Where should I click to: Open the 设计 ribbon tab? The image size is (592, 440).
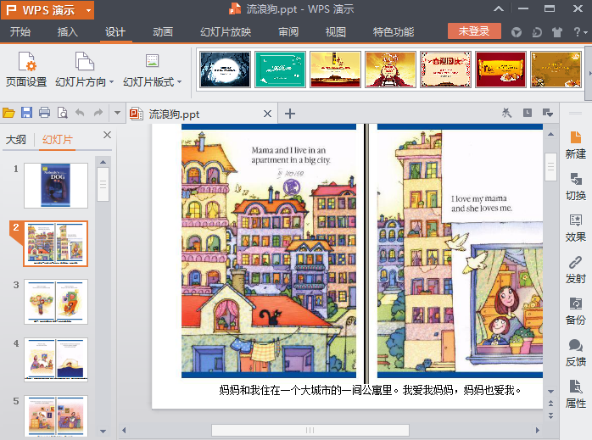tap(115, 32)
